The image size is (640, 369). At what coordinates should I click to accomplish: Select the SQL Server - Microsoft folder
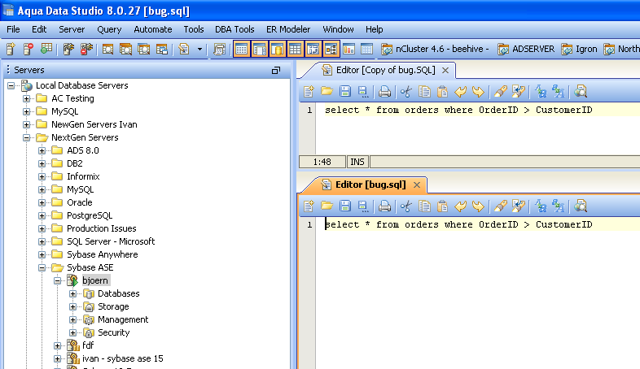(x=111, y=241)
